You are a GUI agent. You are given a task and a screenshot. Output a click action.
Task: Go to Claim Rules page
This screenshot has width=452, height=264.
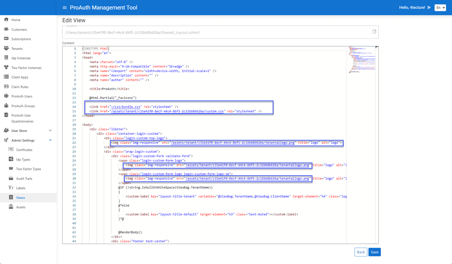point(20,87)
